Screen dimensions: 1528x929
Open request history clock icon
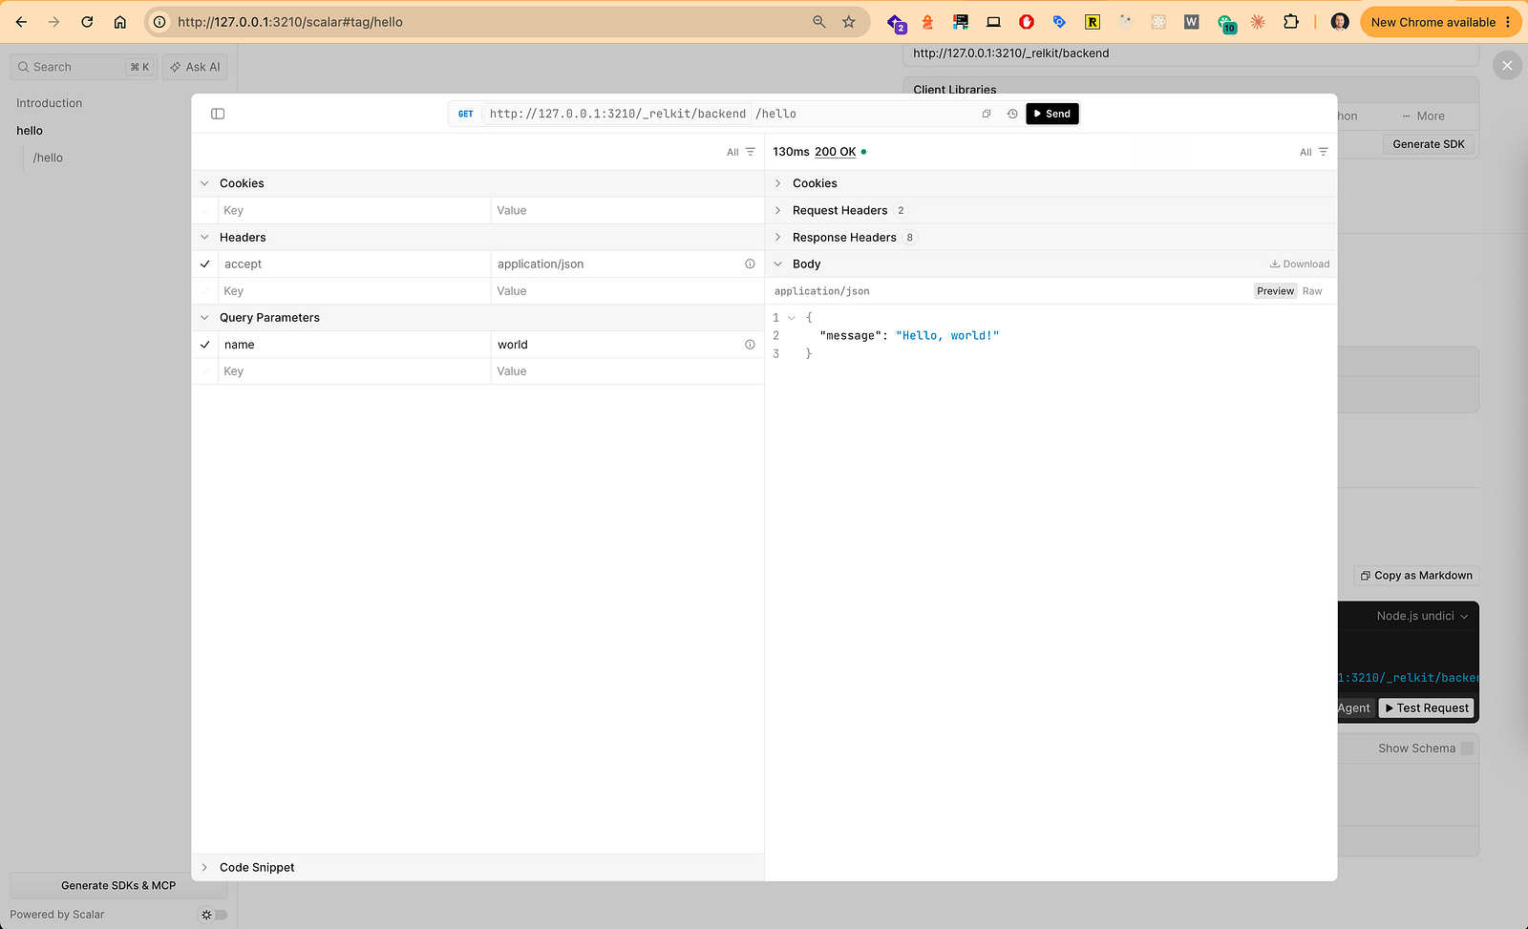1012,114
